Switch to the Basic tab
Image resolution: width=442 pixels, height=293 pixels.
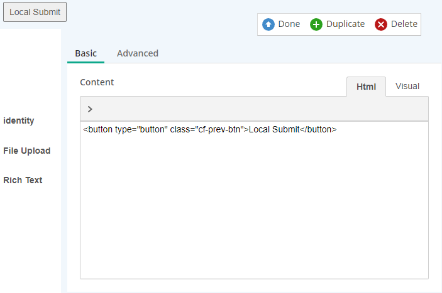86,53
